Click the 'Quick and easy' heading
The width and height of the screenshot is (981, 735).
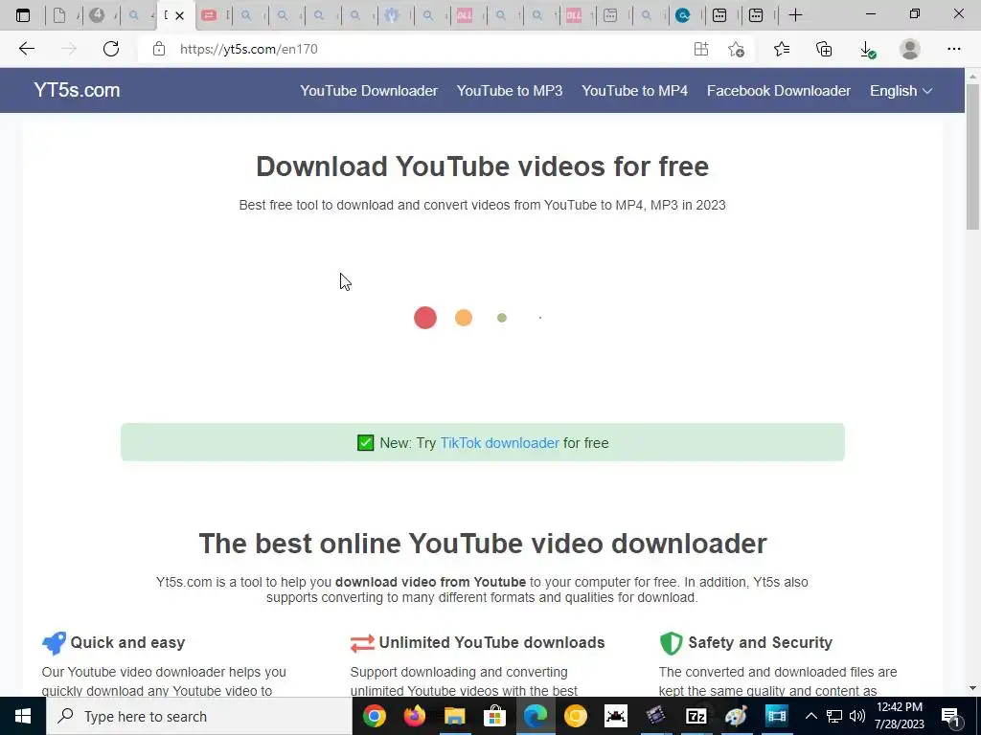point(127,642)
